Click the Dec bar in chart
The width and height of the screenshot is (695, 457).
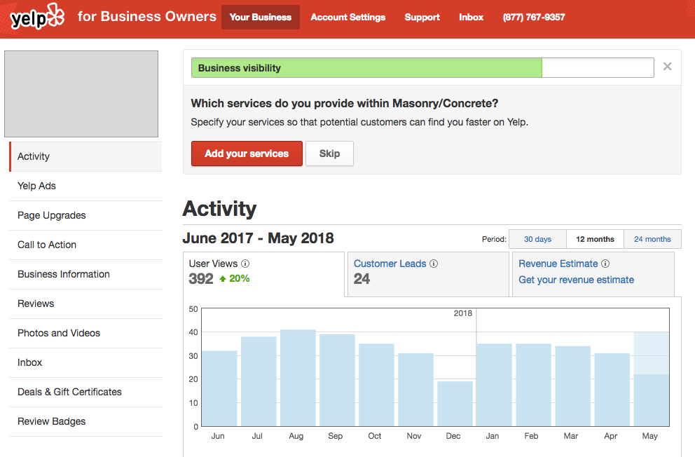tap(455, 404)
